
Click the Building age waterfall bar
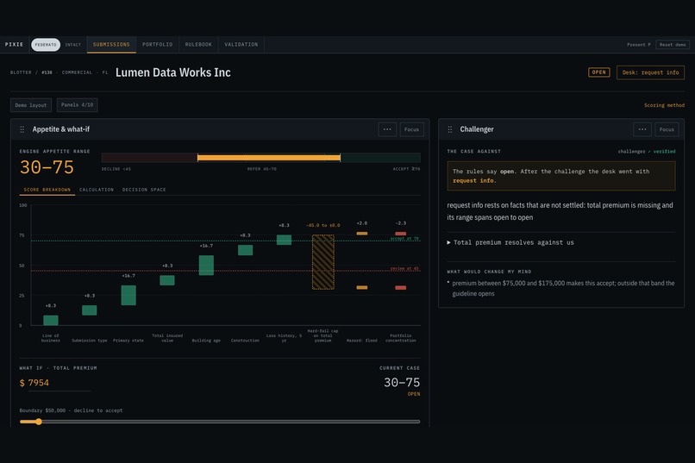point(206,266)
